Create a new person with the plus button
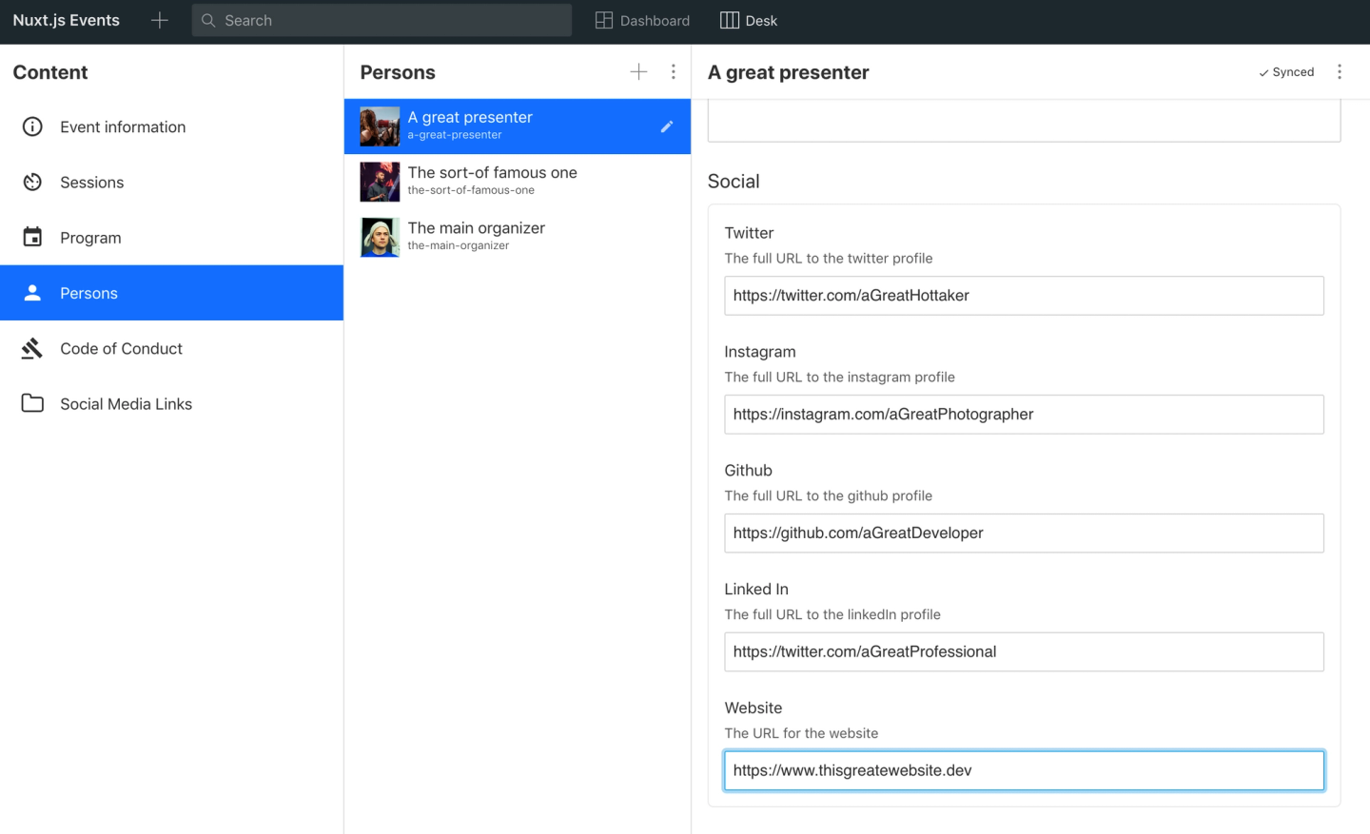 [638, 71]
